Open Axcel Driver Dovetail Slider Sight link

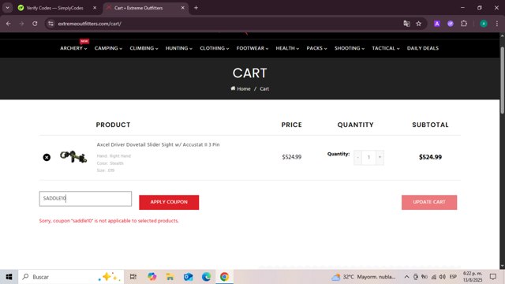(158, 144)
